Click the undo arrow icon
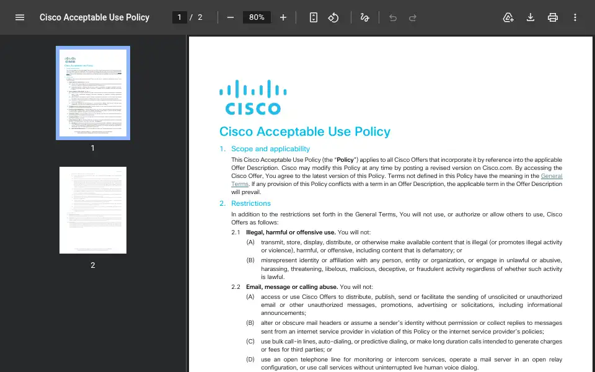This screenshot has width=595, height=372. 393,17
